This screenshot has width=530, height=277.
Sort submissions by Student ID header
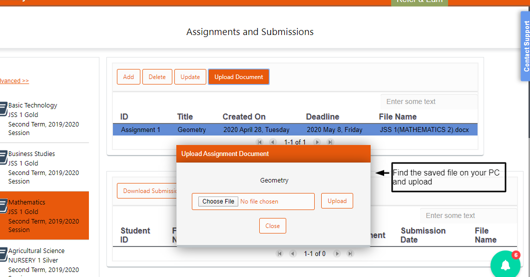135,235
